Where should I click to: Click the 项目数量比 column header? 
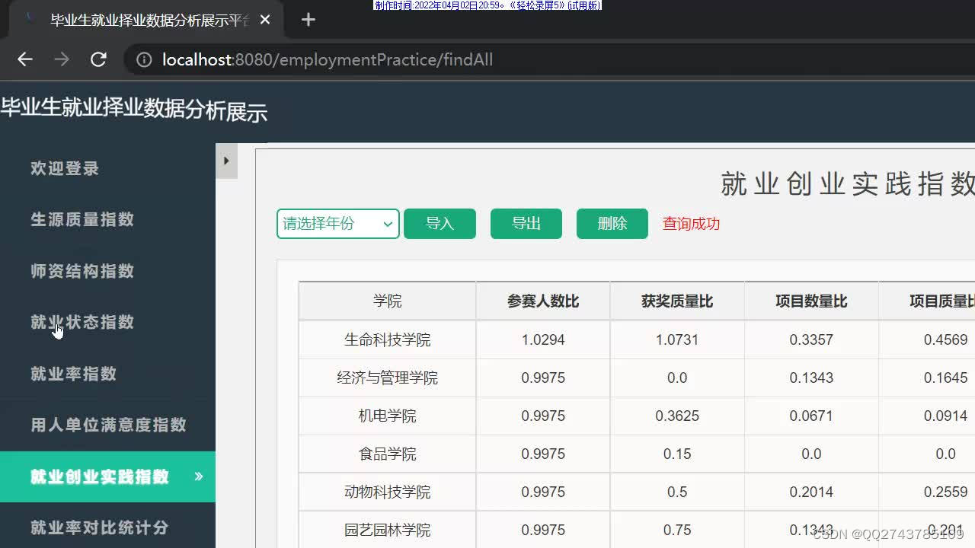pos(811,301)
